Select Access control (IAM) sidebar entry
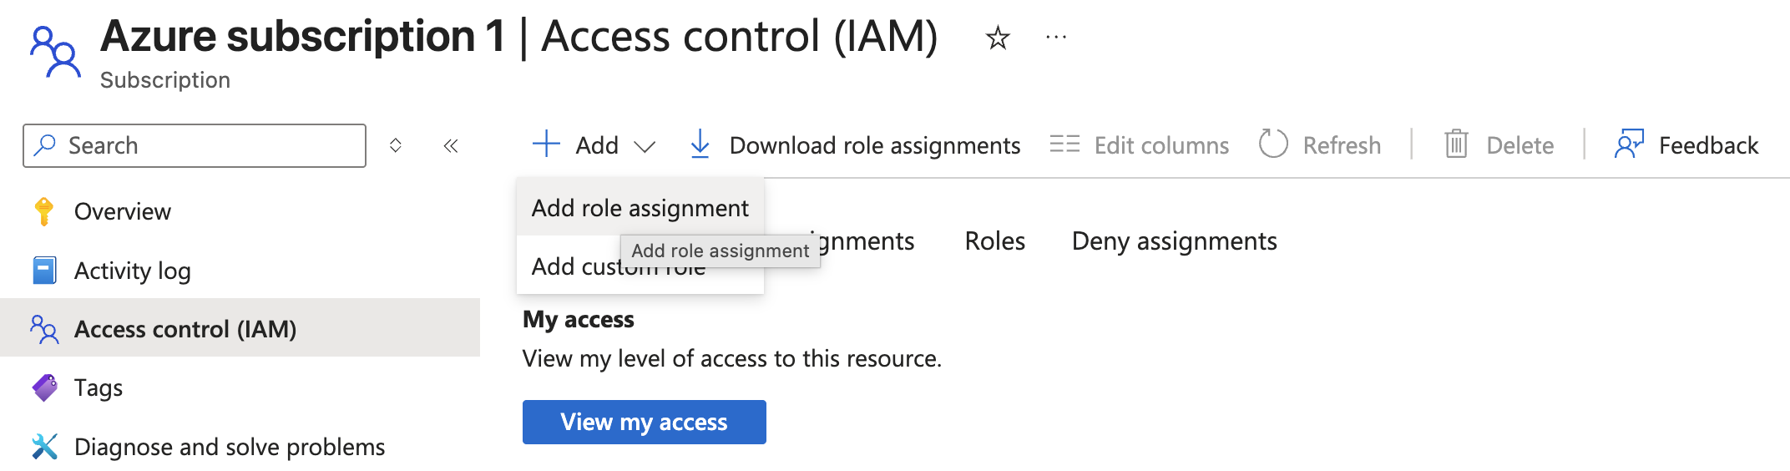 (240, 328)
